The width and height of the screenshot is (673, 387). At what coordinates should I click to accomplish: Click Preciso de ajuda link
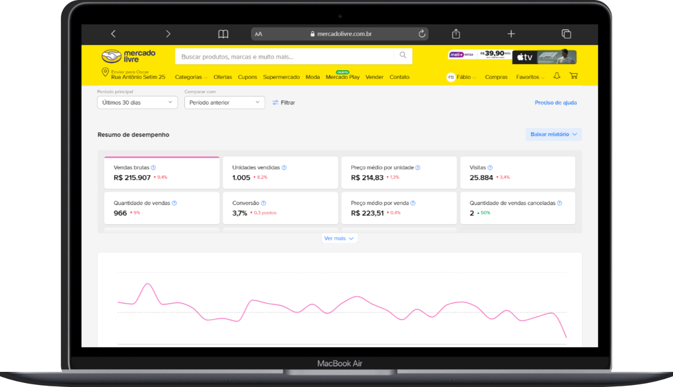(x=555, y=102)
